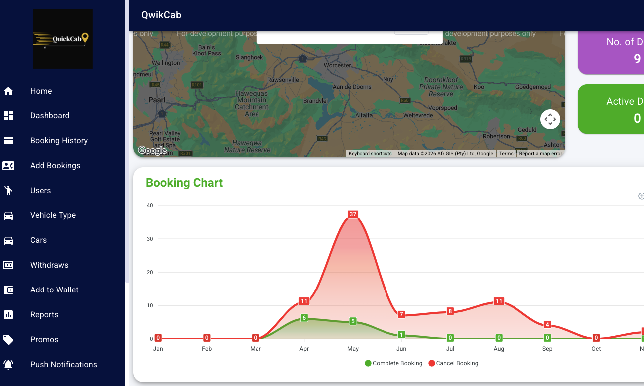Image resolution: width=644 pixels, height=386 pixels.
Task: Click the May data point labeled 37
Action: (x=353, y=214)
